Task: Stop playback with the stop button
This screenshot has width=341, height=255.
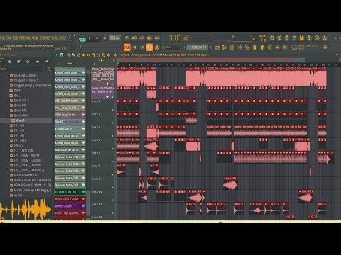Action: tap(97, 38)
